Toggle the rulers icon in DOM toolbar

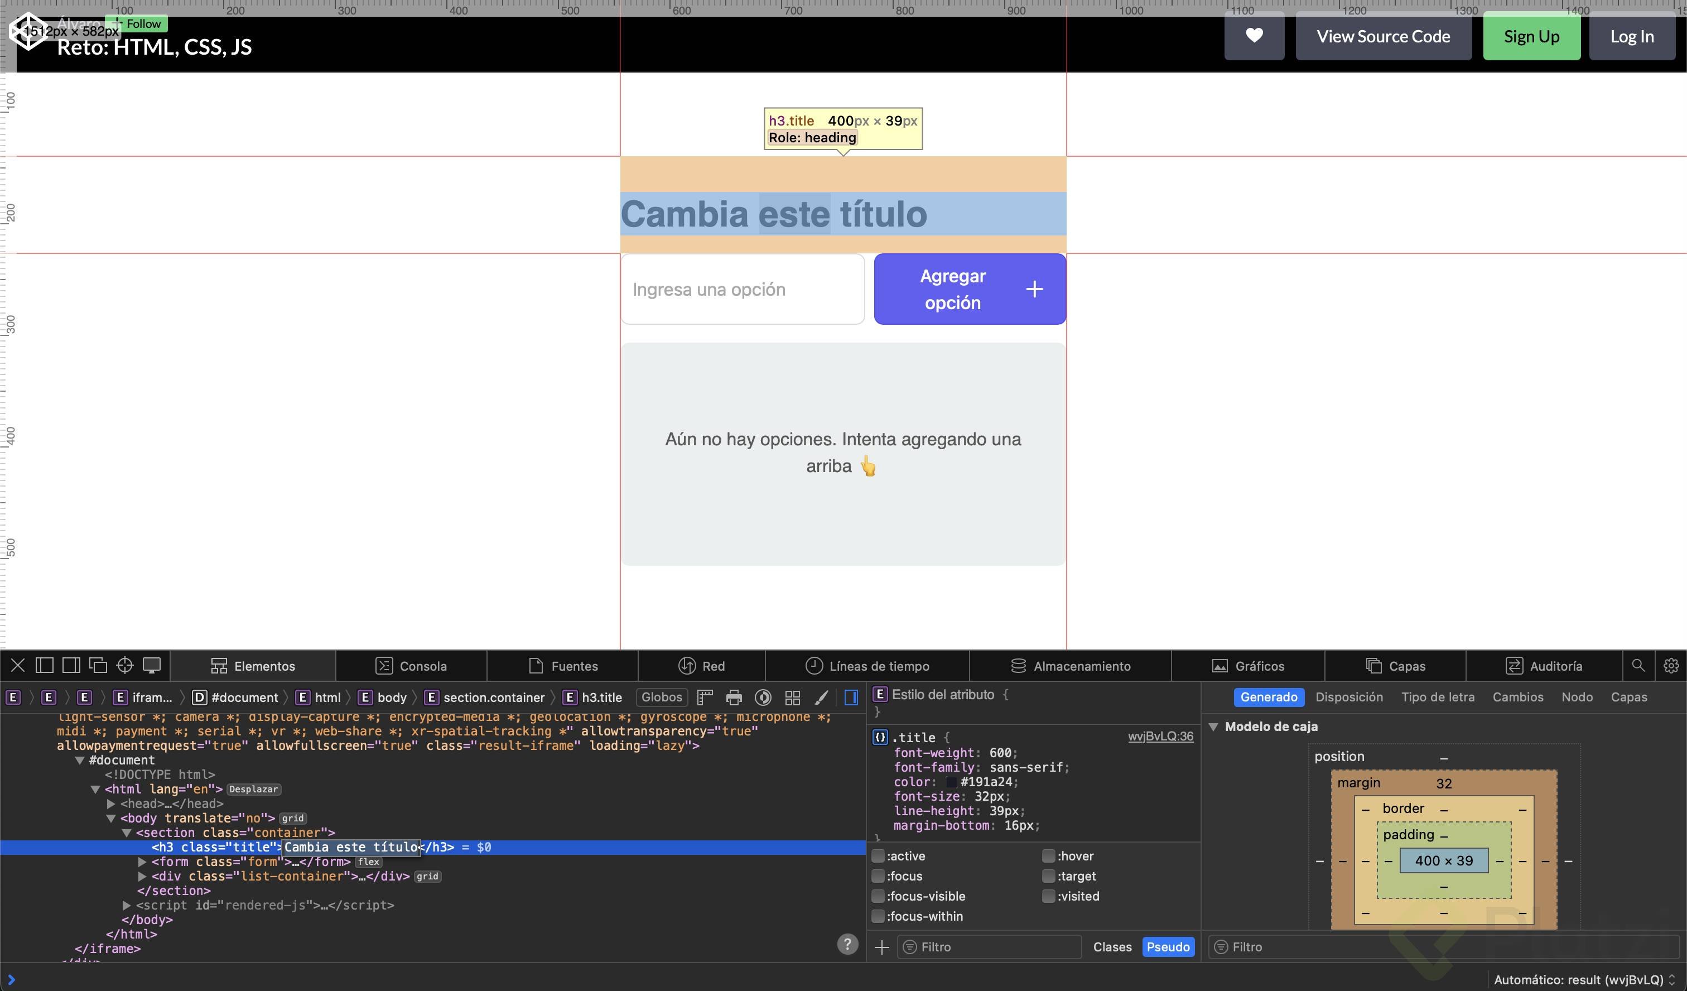coord(704,697)
